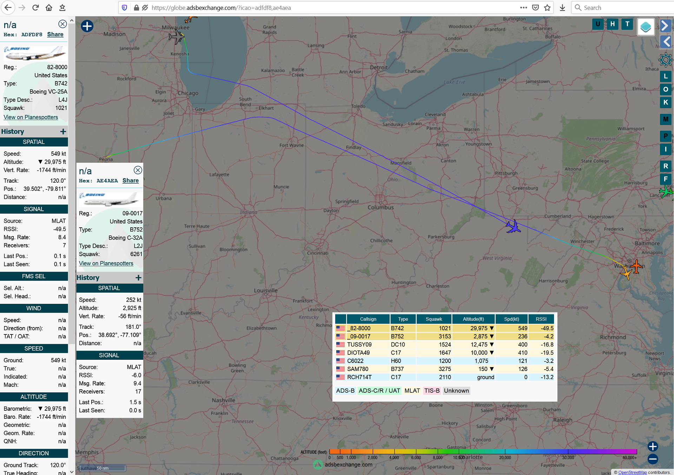Click the left chevron sidebar button
674x475 pixels.
coord(666,42)
